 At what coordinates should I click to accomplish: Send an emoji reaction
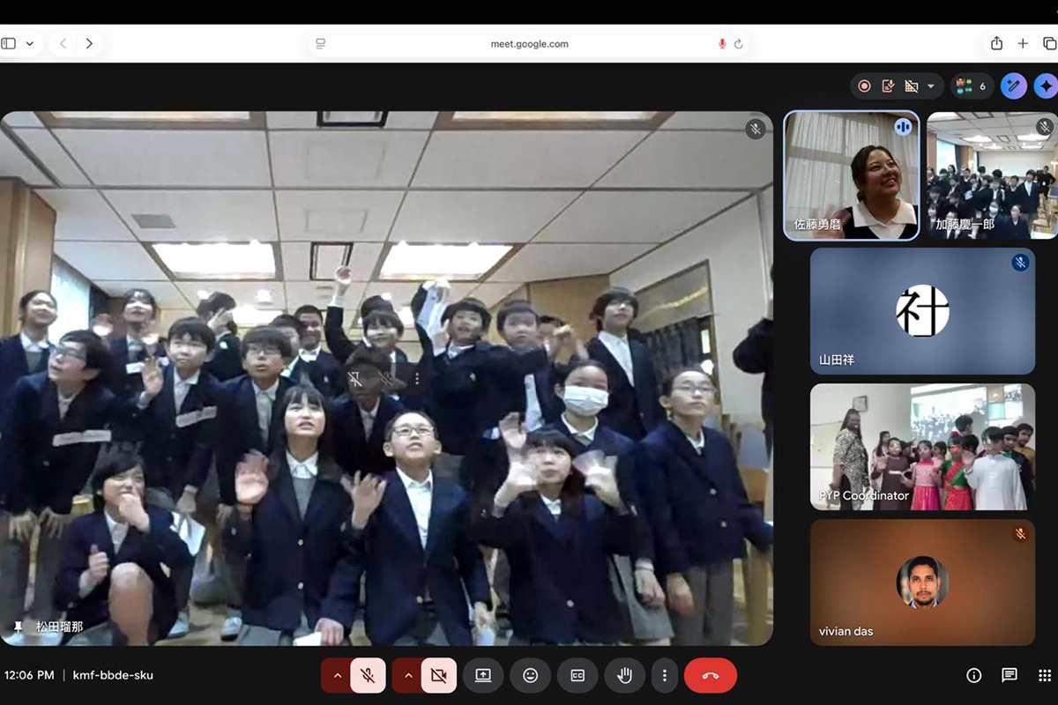click(x=530, y=675)
